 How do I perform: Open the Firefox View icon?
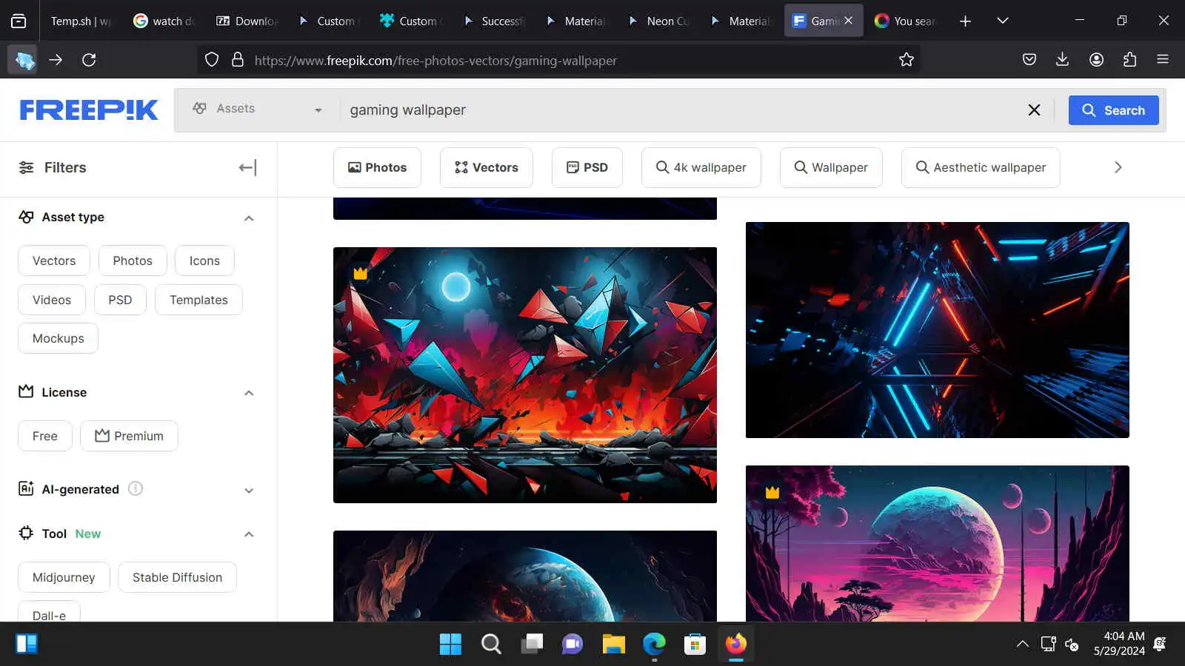[x=19, y=21]
